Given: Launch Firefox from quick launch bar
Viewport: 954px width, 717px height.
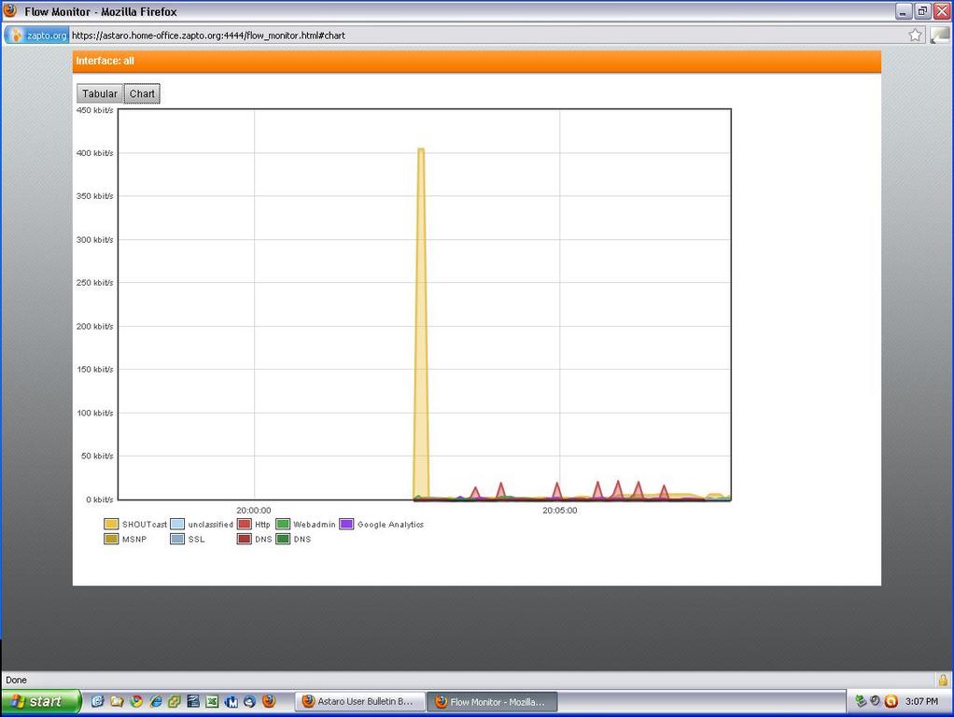Looking at the screenshot, I should [x=269, y=701].
